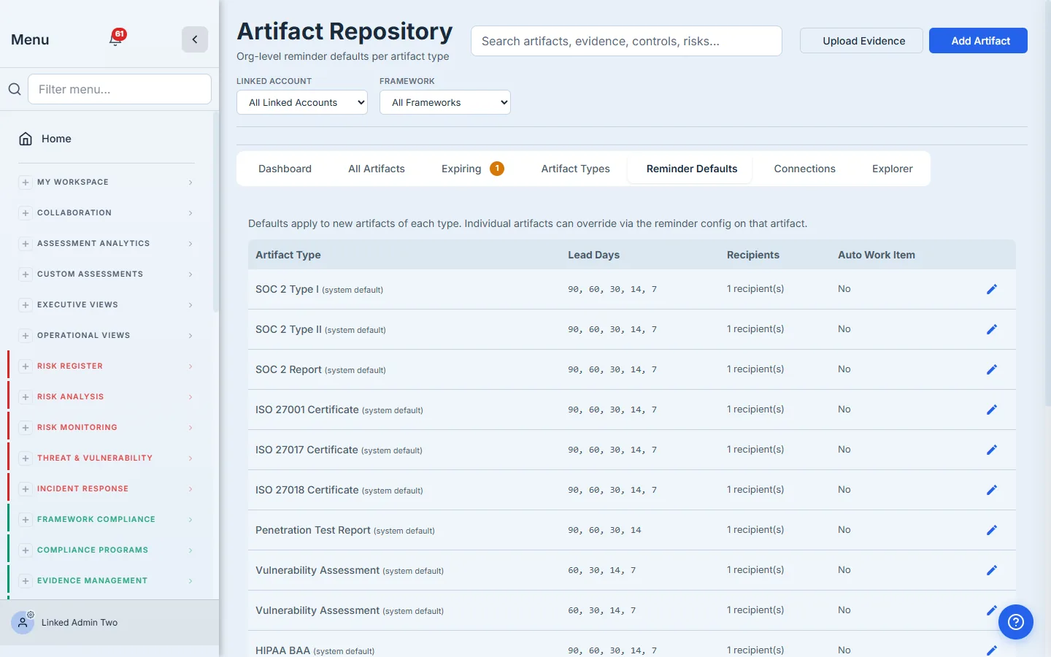Open the Risk Monitoring menu section
The image size is (1051, 657).
point(107,428)
